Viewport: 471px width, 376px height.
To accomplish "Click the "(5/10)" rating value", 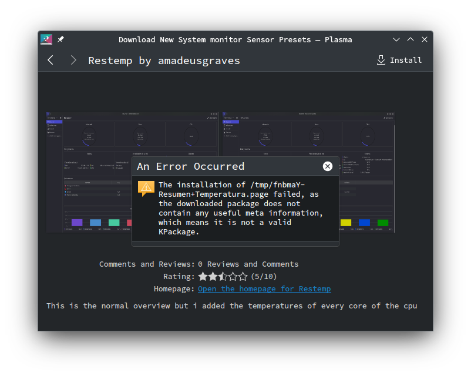I will click(264, 276).
